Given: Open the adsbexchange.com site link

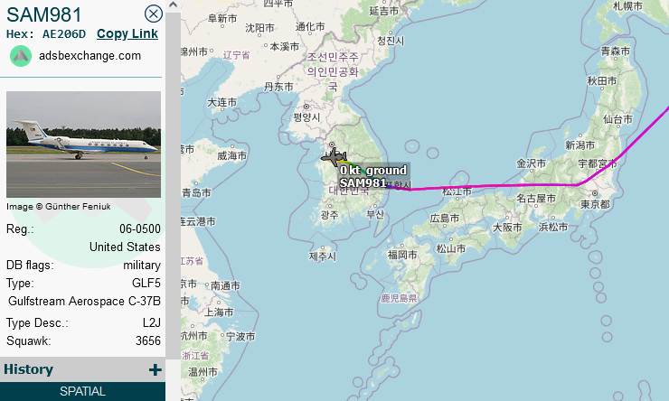Looking at the screenshot, I should pos(90,55).
